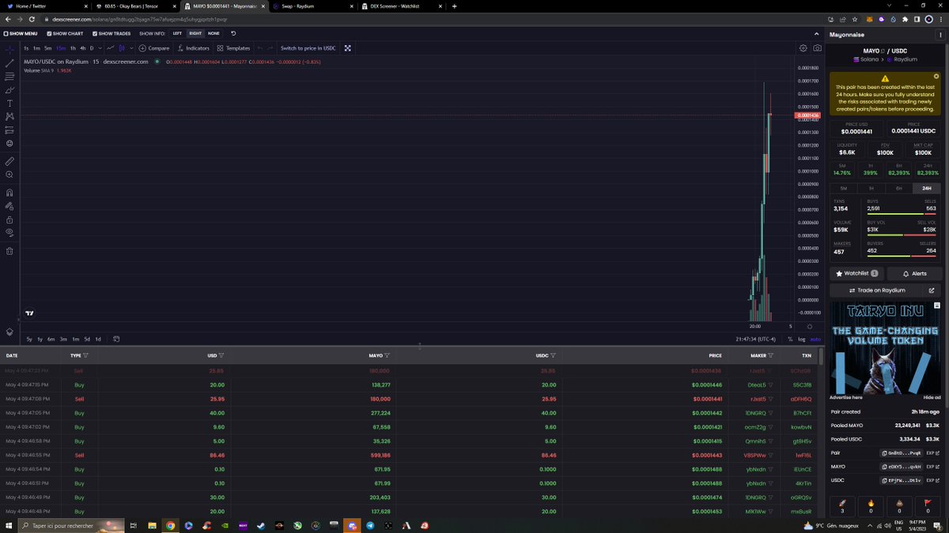Open the object tree layers icon
Image resolution: width=949 pixels, height=533 pixels.
tap(9, 332)
